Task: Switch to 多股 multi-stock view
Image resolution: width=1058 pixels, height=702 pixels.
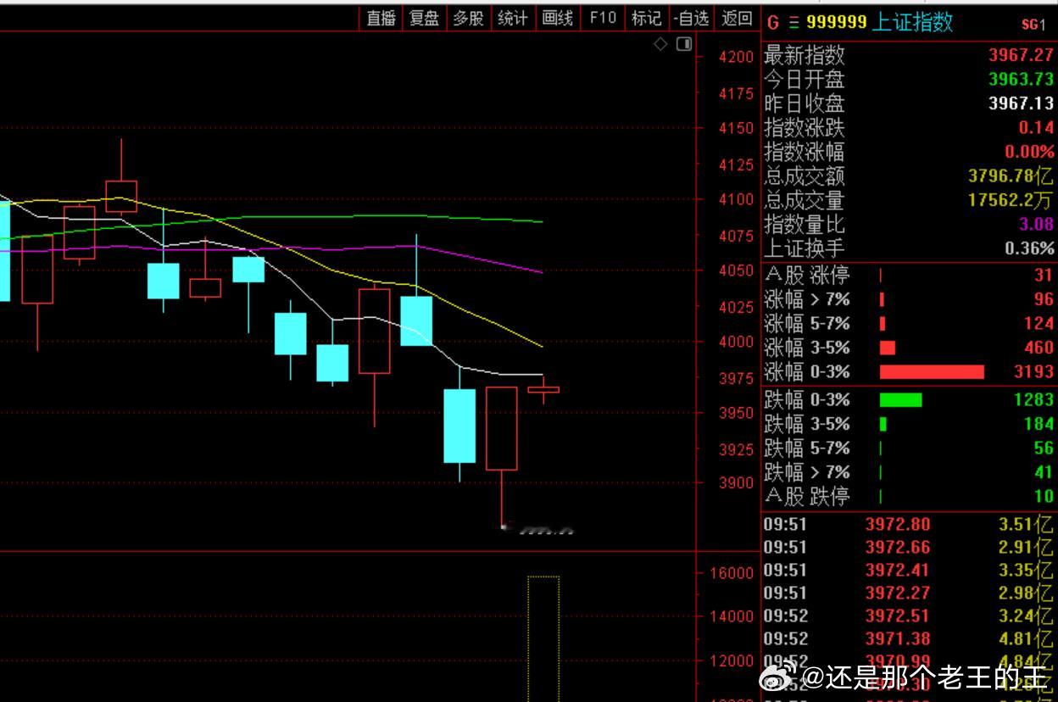Action: tap(468, 18)
